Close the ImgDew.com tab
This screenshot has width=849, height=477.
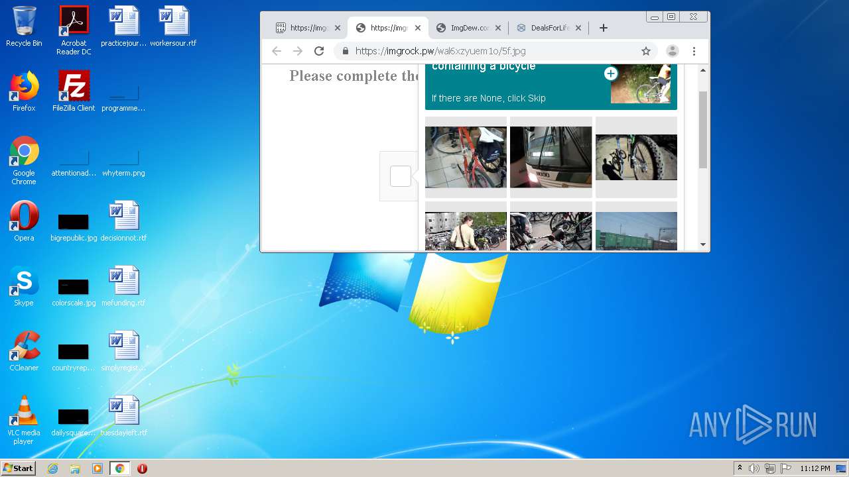[x=498, y=28]
